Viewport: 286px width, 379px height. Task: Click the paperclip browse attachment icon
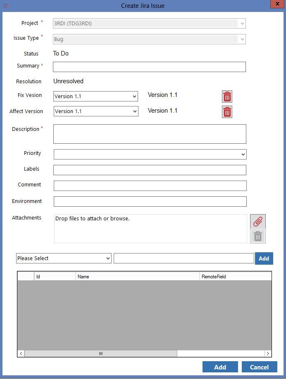pyautogui.click(x=258, y=221)
